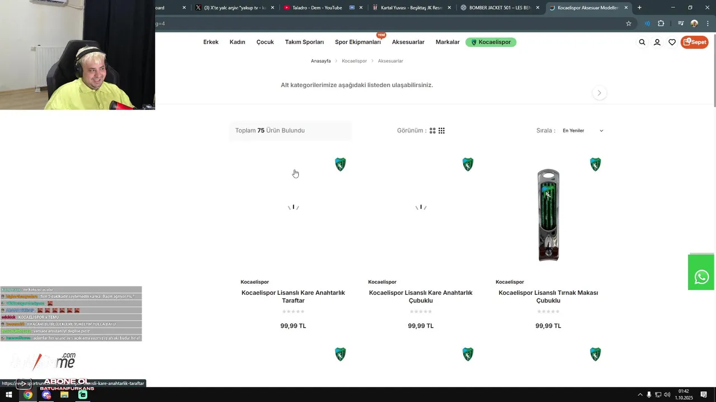Viewport: 716px width, 402px height.
Task: Open the Chrome extensions puzzle icon
Action: coord(661,23)
